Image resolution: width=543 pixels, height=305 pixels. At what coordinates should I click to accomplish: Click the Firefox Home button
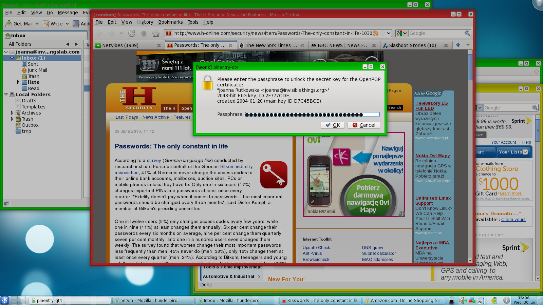[x=156, y=33]
